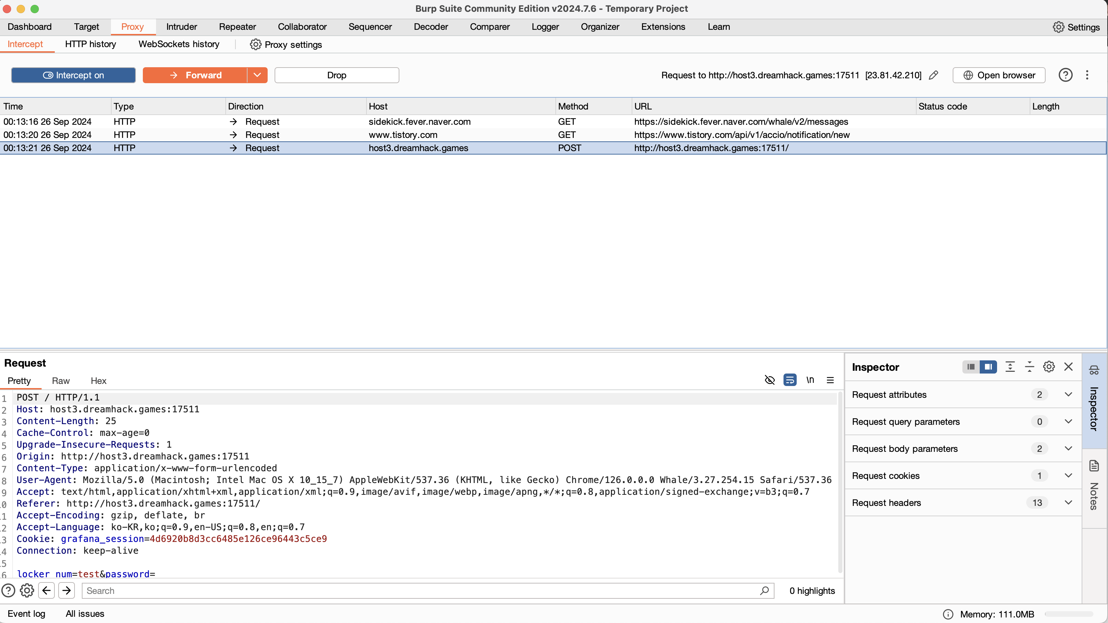Open the Decoder tab
Screen dimensions: 1108x623
point(431,27)
